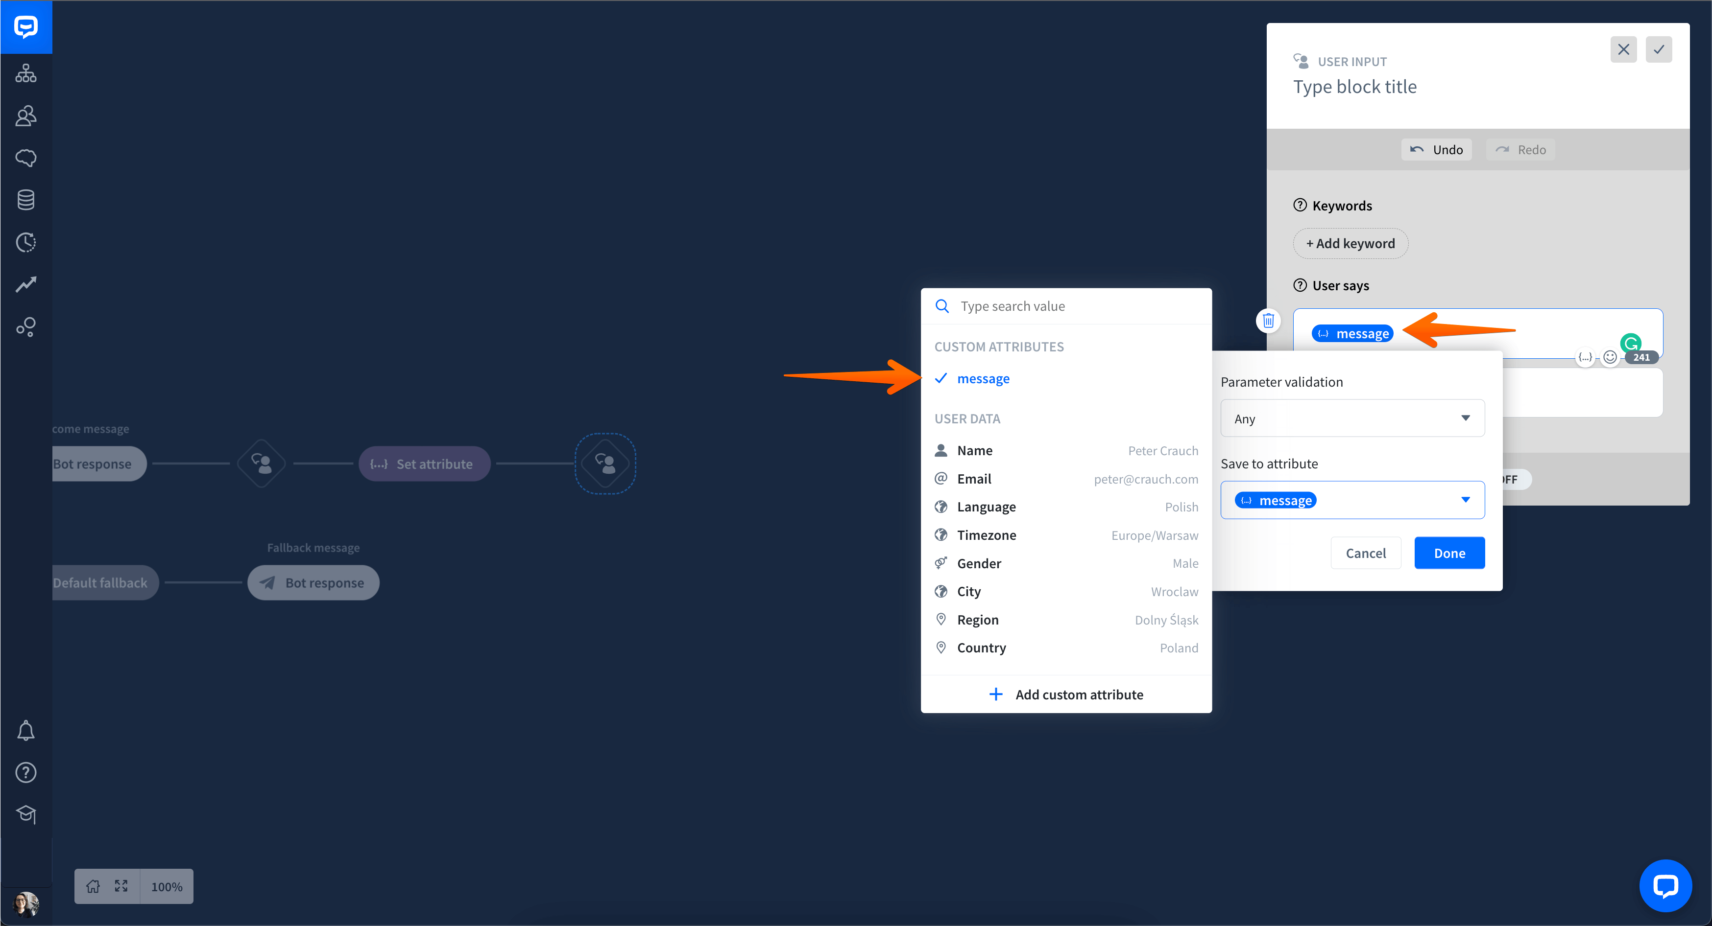Select the Default fallback block

click(x=106, y=582)
